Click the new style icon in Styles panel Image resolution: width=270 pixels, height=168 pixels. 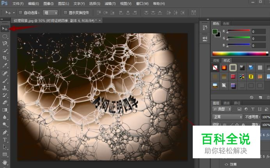(260, 98)
